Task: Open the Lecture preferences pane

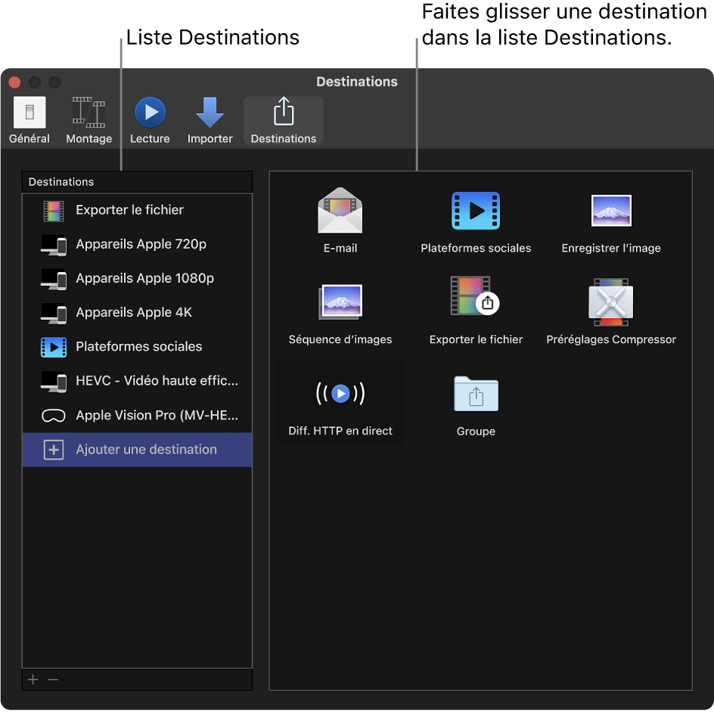Action: [x=149, y=119]
